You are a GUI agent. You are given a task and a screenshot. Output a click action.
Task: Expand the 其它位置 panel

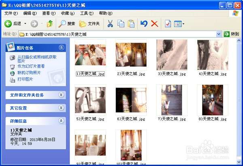click(62, 108)
